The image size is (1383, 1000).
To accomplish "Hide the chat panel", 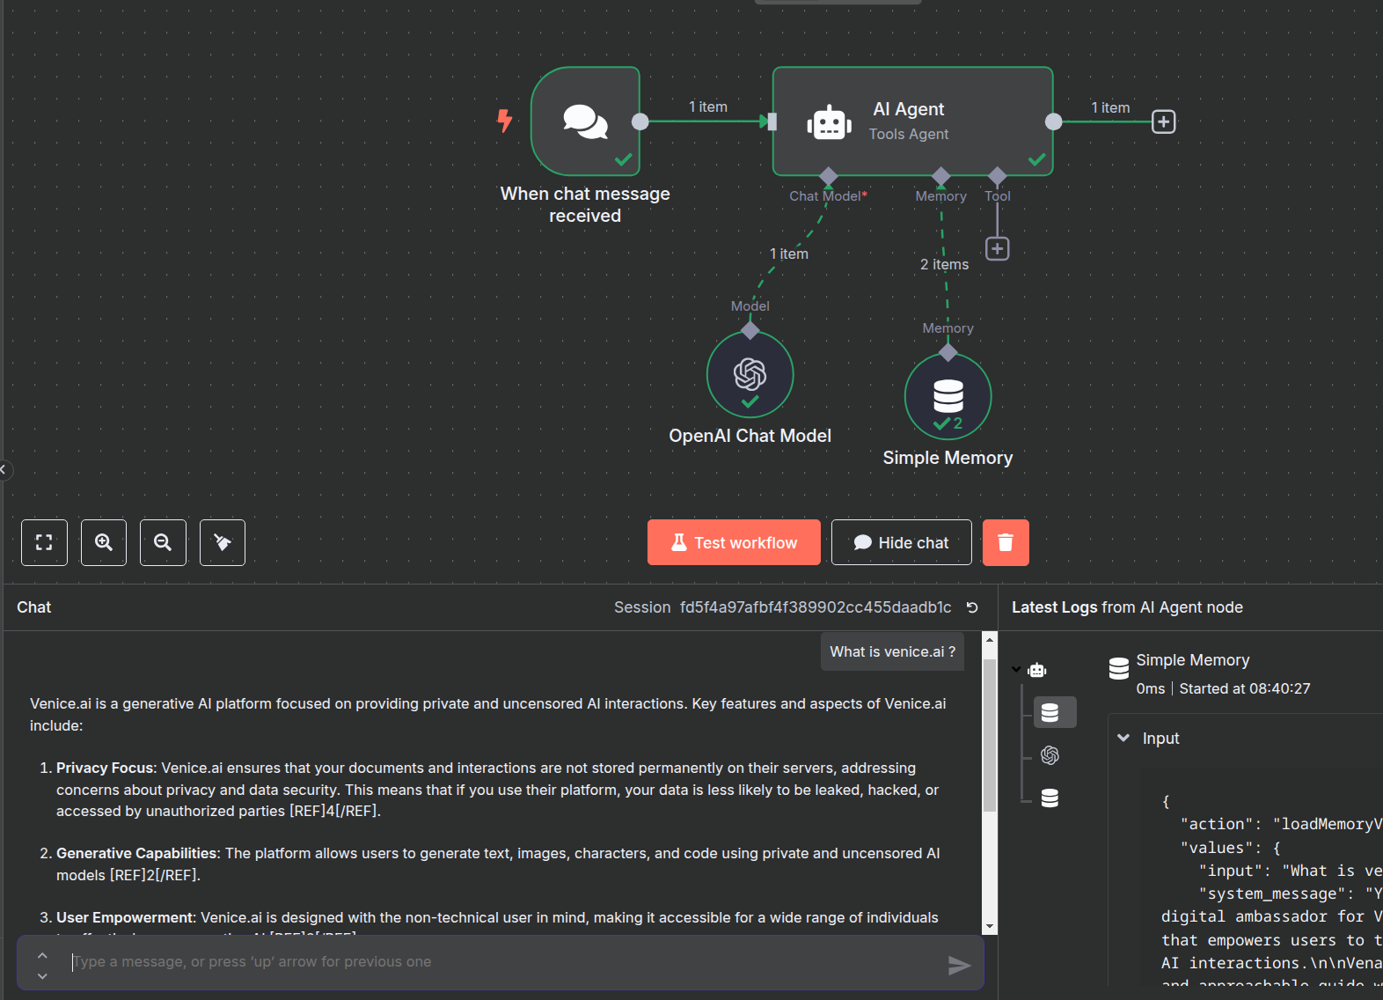I will tap(901, 542).
